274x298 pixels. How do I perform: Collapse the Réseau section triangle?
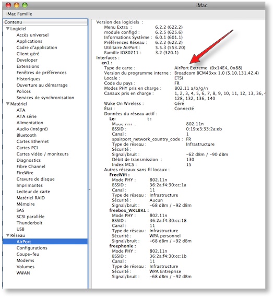tap(8, 235)
